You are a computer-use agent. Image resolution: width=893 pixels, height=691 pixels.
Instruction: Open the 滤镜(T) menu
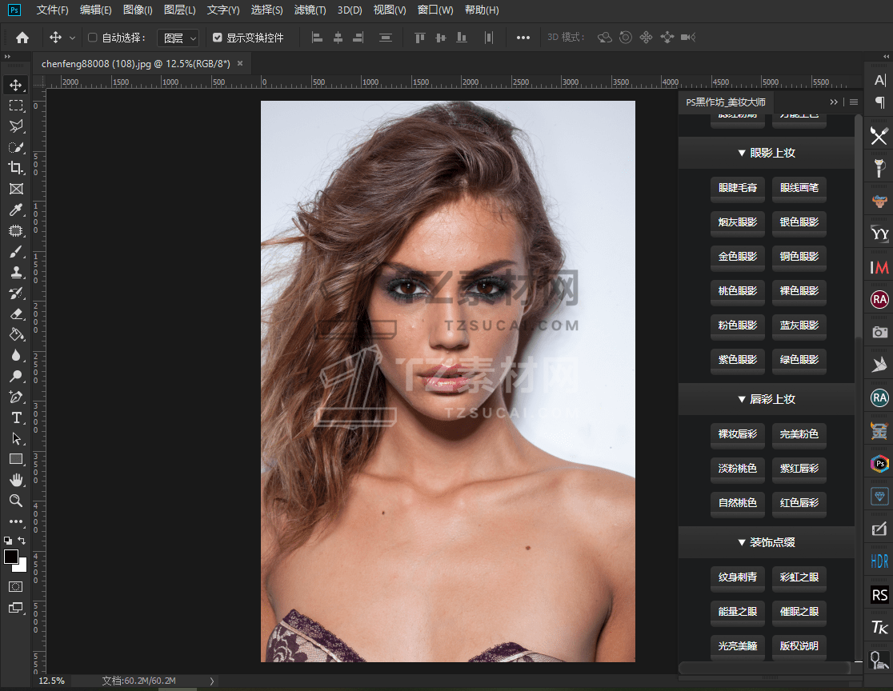pos(310,10)
